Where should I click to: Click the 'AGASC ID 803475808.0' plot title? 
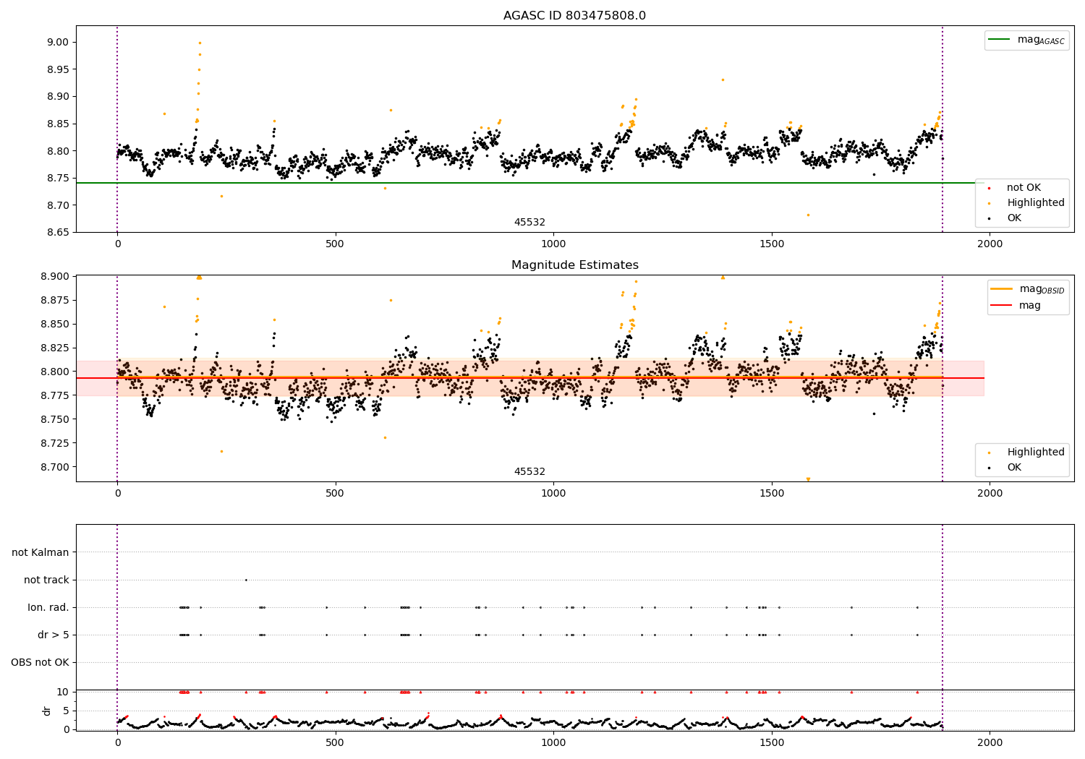tap(575, 16)
